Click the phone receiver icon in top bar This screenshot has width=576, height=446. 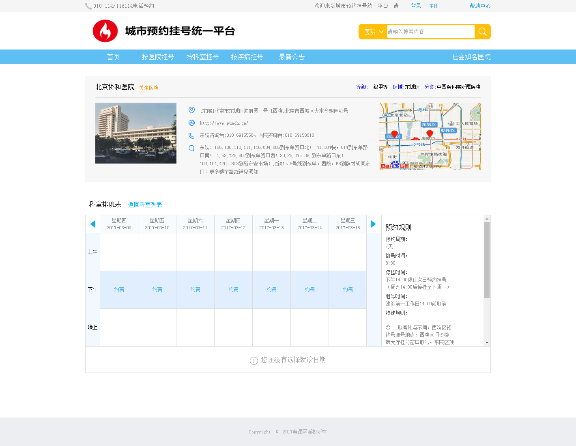88,6
